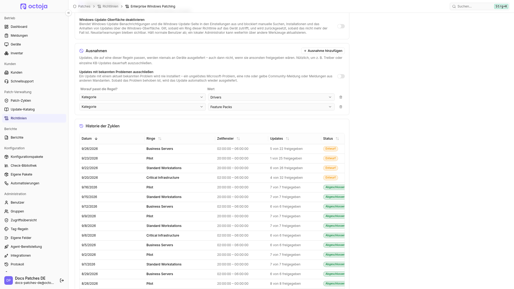514x289 pixels.
Task: Click the logout icon next to Docs Patches DE
Action: [62, 280]
